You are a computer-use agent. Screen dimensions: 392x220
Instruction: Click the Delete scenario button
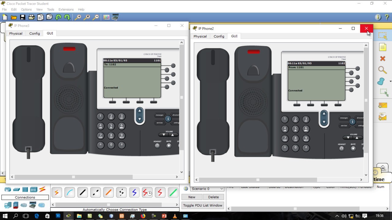click(213, 197)
